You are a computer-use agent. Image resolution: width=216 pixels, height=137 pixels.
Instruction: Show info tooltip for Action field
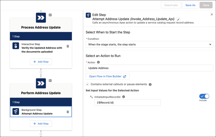point(98,62)
